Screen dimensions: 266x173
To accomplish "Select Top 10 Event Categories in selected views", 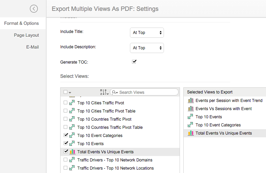I will (x=218, y=125).
